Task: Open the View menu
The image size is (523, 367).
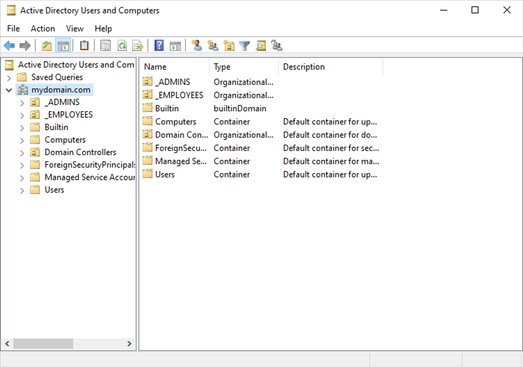Action: pos(75,28)
